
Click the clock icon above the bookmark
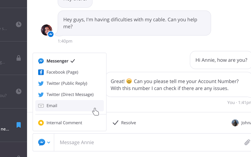click(19, 91)
